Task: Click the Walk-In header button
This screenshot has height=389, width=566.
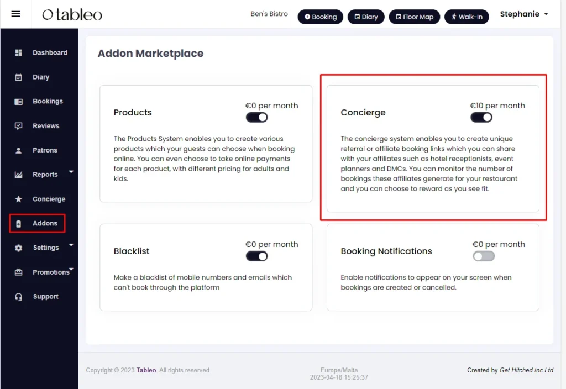Action: point(467,17)
